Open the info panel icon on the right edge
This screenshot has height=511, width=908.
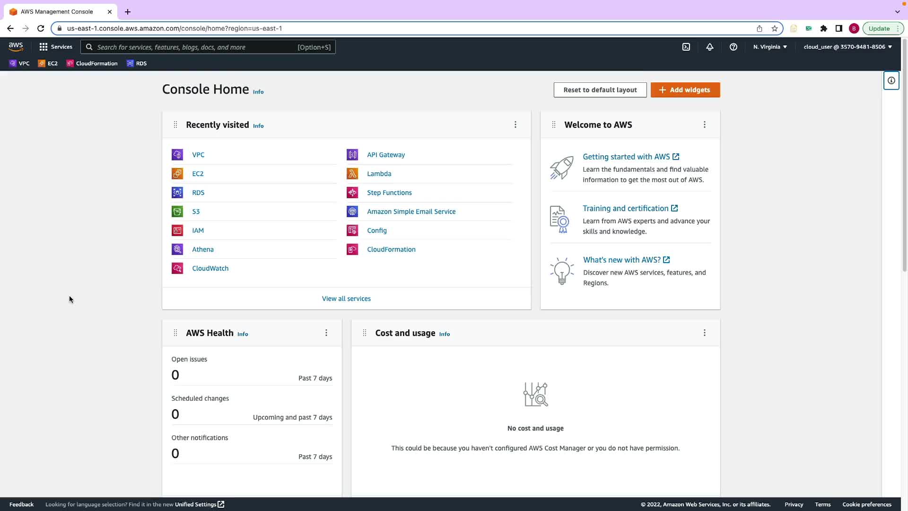pyautogui.click(x=891, y=80)
